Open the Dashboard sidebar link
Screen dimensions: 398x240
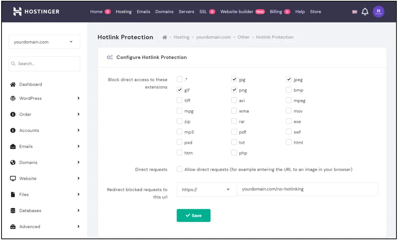click(x=31, y=84)
